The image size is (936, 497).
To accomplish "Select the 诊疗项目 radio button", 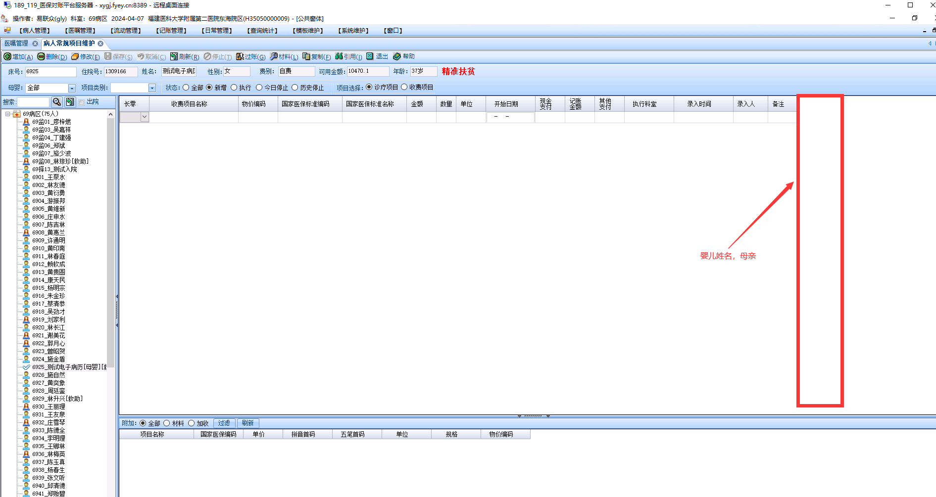I will coord(369,87).
